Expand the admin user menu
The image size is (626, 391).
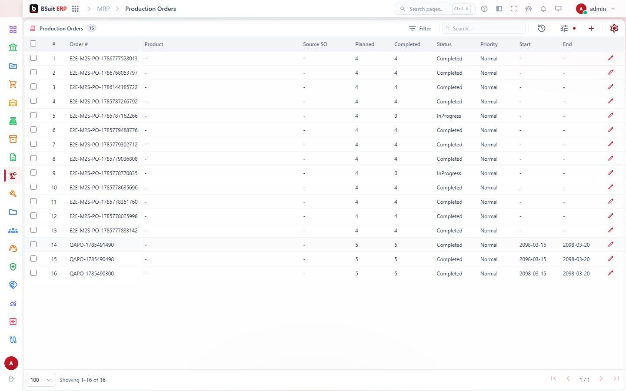596,9
